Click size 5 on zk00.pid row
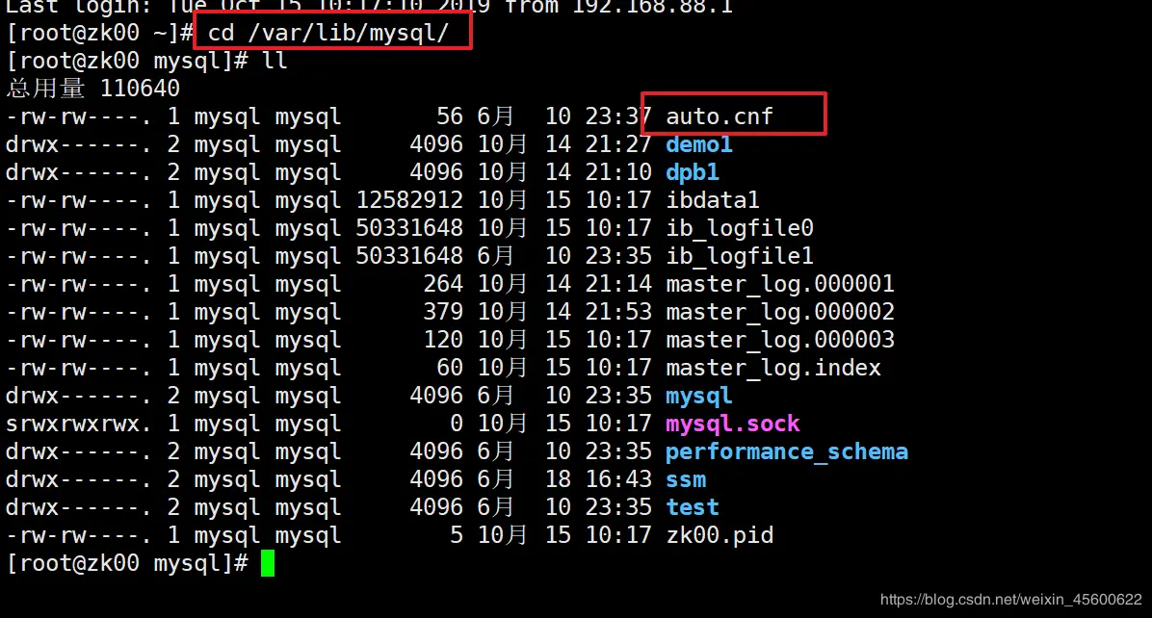Viewport: 1152px width, 618px height. 457,535
